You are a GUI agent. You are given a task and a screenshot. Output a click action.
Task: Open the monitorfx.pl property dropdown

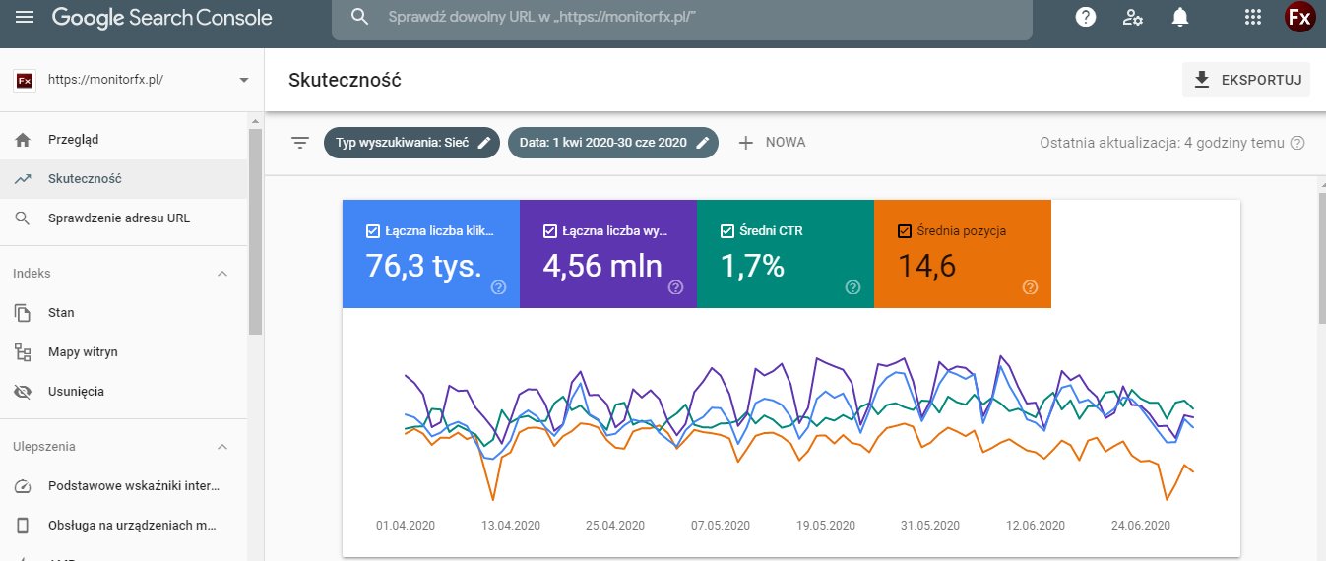243,81
